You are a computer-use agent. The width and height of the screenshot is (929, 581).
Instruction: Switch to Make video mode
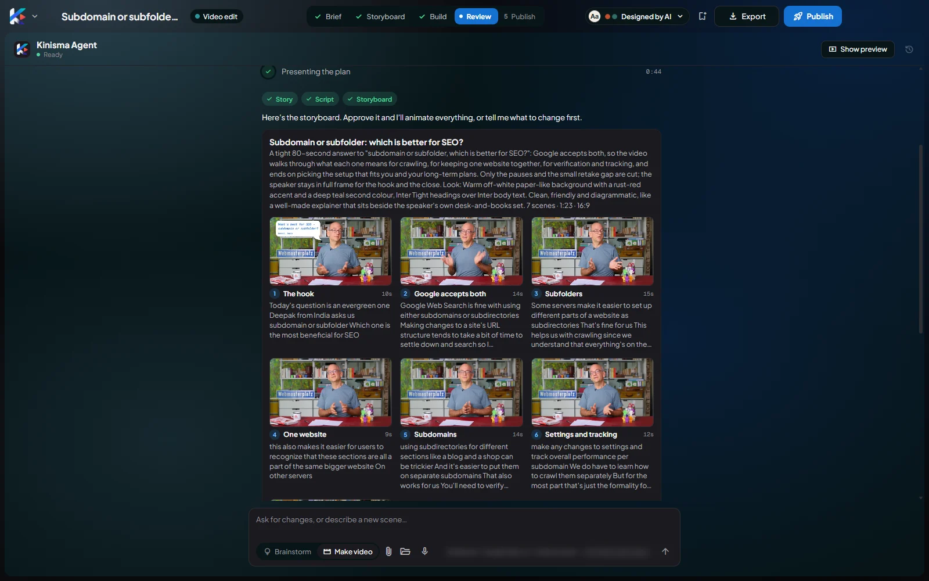[x=348, y=551]
